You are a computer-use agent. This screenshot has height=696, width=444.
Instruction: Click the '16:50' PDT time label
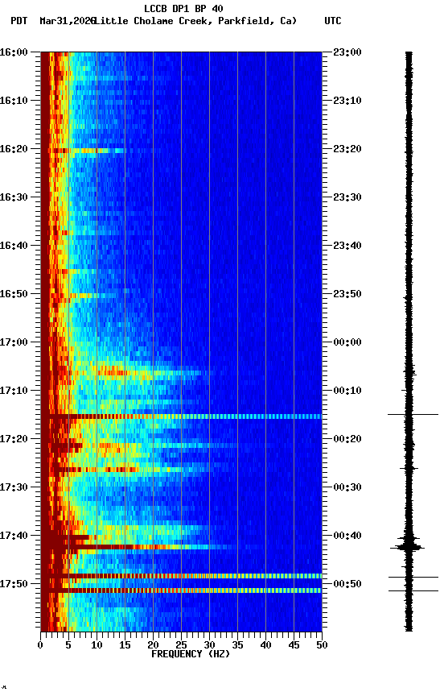tap(14, 294)
